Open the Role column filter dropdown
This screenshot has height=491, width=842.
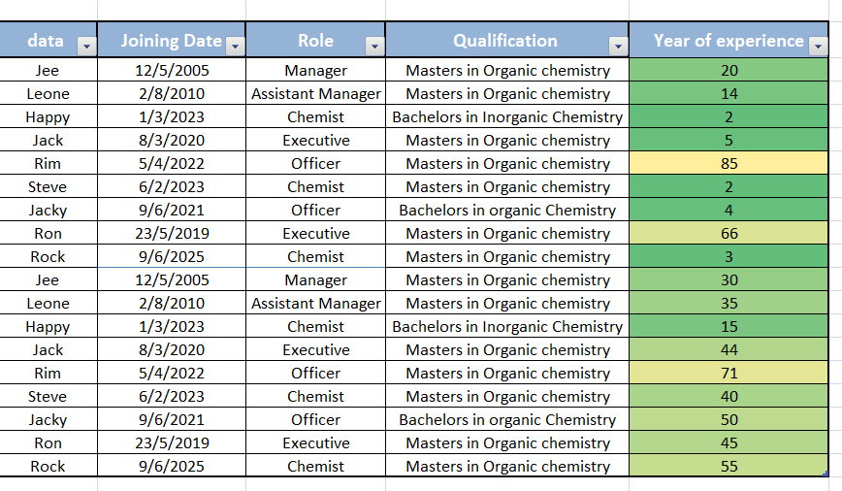374,47
